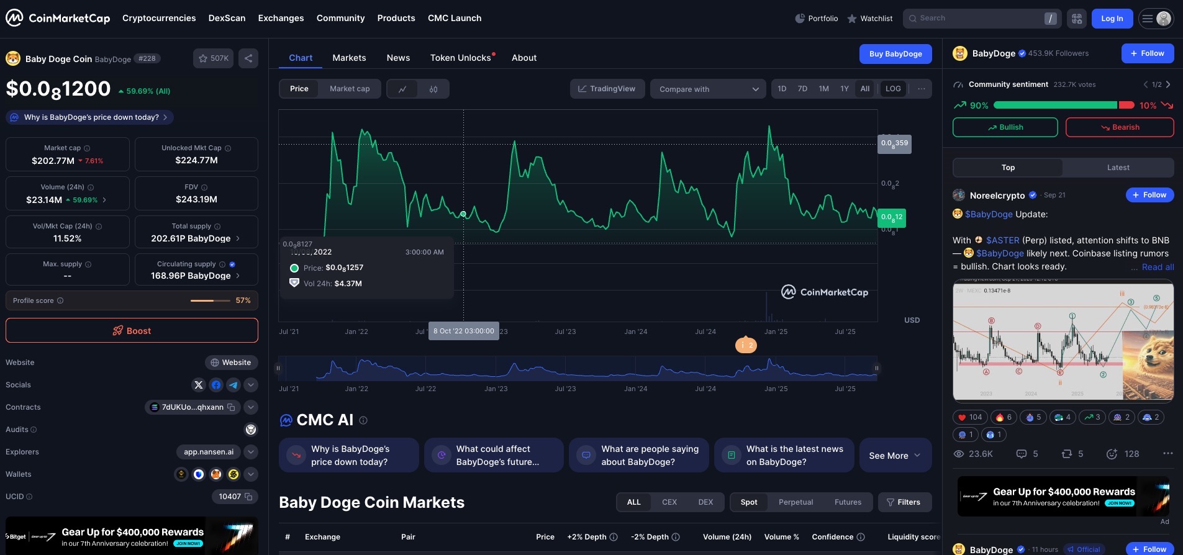This screenshot has width=1183, height=555.
Task: Open chart more options ellipsis
Action: [x=922, y=89]
